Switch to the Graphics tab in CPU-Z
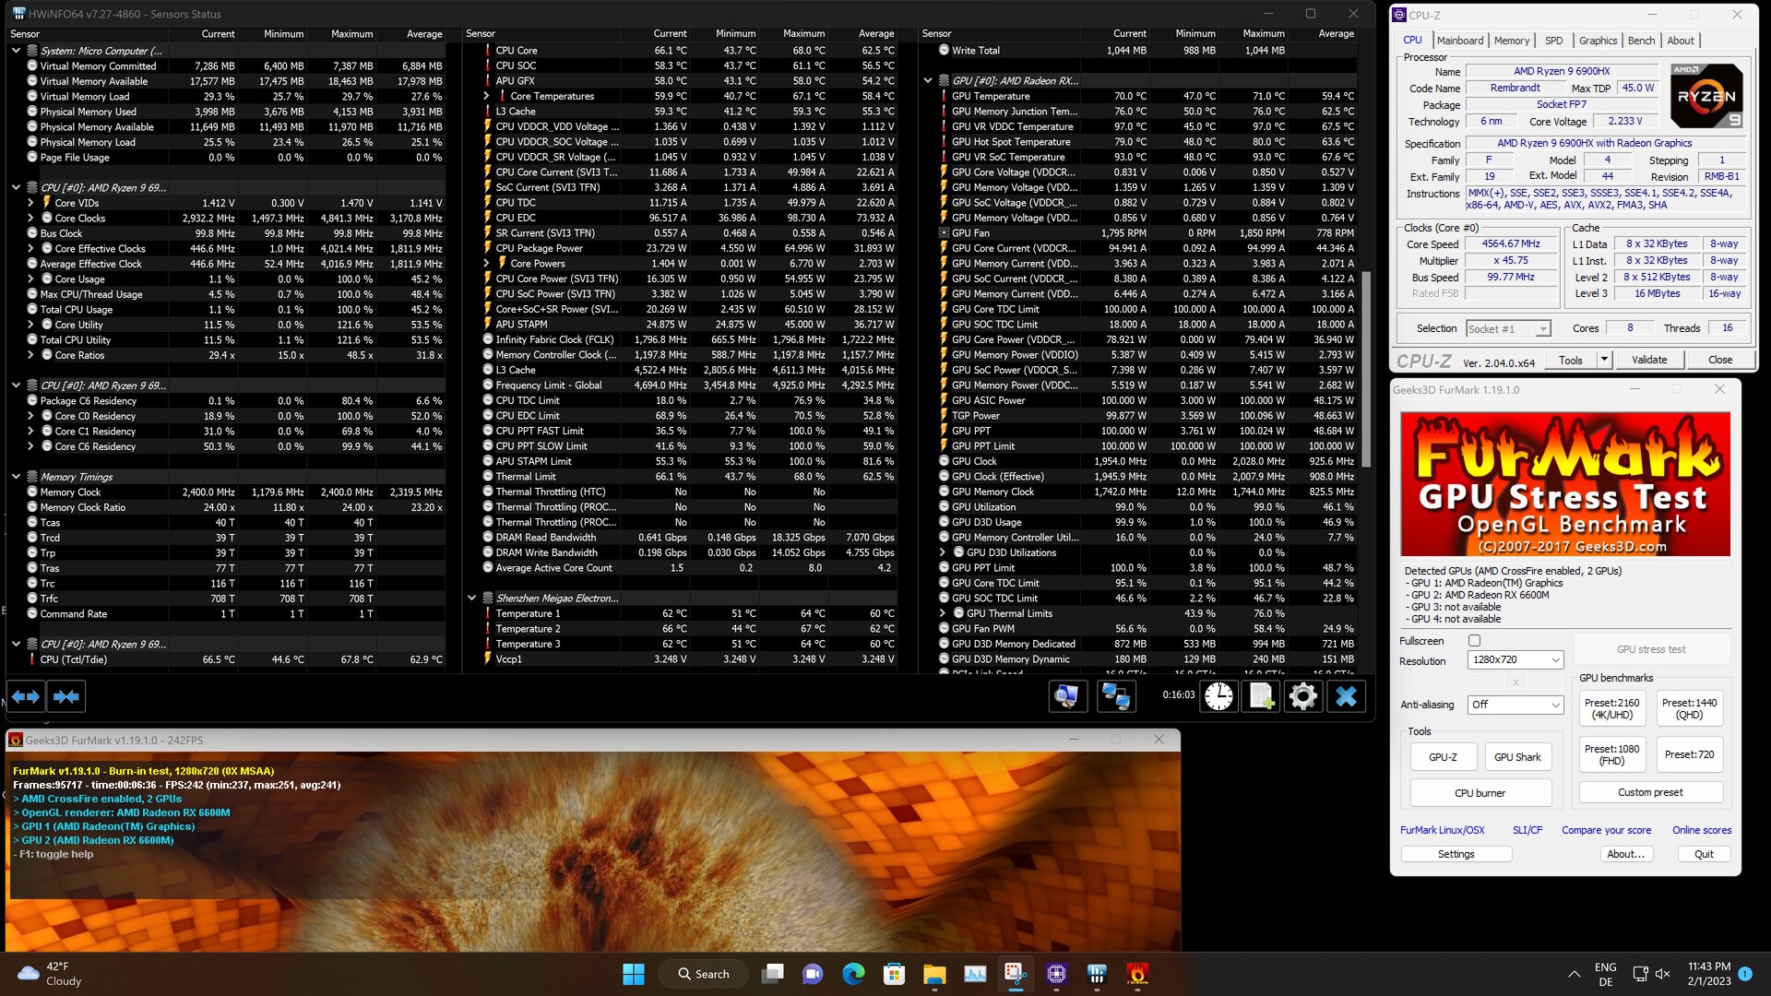 pos(1598,41)
